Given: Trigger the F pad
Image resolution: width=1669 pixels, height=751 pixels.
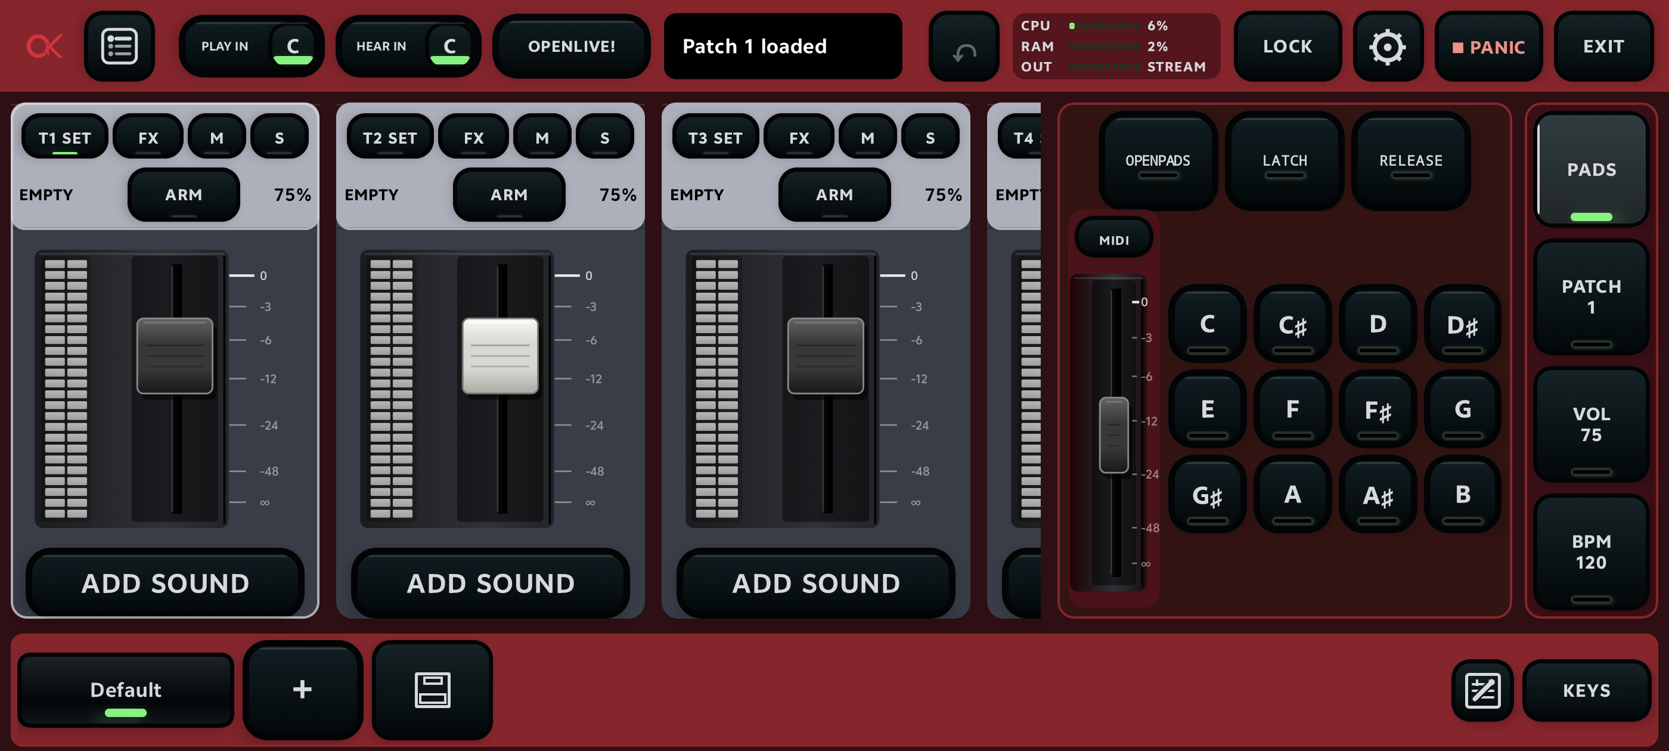Looking at the screenshot, I should coord(1292,409).
